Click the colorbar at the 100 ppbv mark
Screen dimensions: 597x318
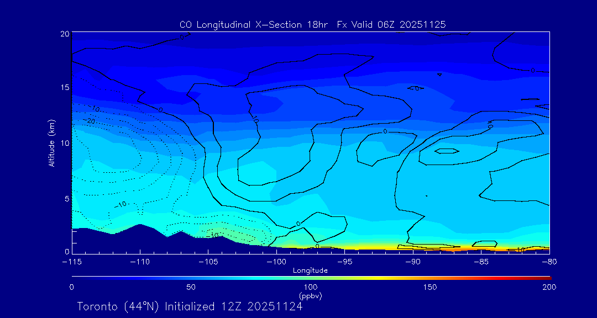click(x=311, y=277)
